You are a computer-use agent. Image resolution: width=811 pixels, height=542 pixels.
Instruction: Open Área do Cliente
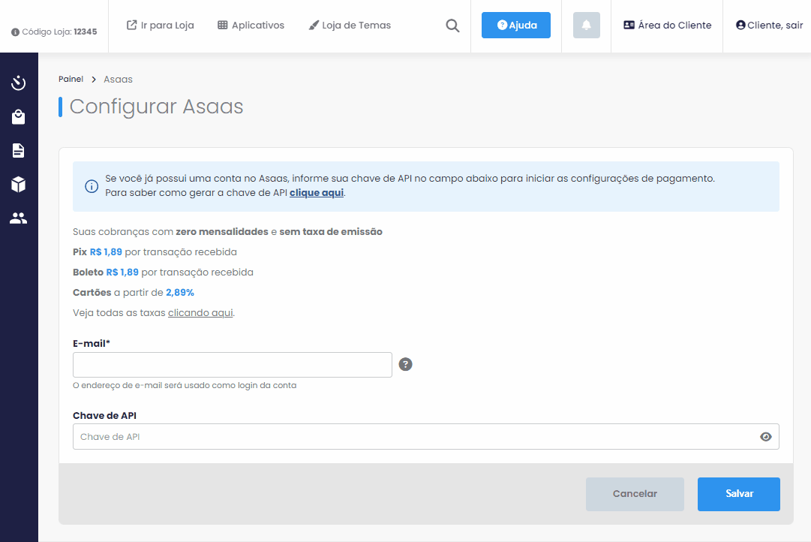(x=667, y=25)
